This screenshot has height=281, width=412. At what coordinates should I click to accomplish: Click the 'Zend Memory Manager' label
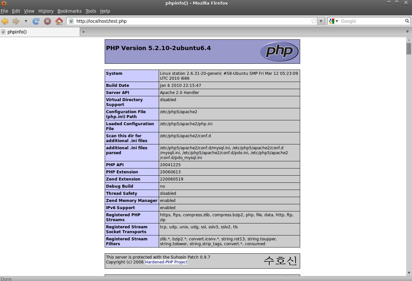pos(132,201)
